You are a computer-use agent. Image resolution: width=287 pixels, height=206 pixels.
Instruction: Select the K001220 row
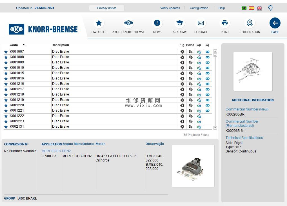[108, 105]
